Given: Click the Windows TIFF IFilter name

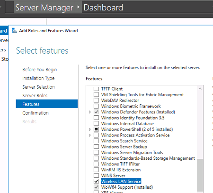Looking at the screenshot, I should tap(120, 164).
